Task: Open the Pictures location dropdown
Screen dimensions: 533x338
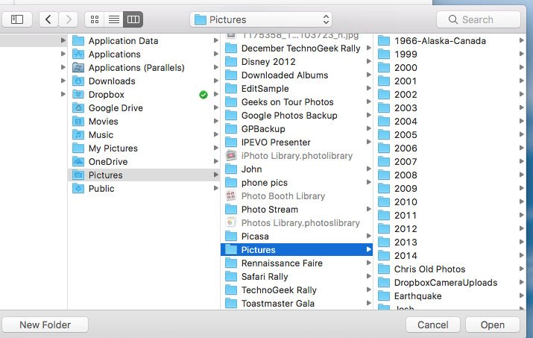Action: (x=261, y=19)
